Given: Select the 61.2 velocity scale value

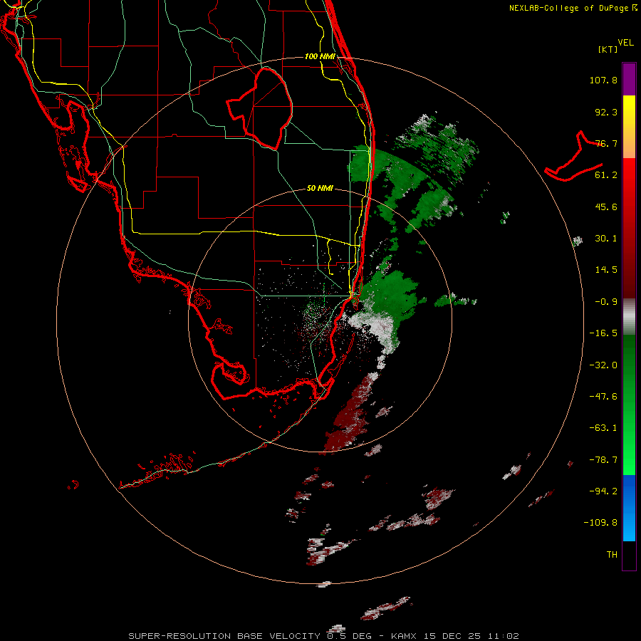Looking at the screenshot, I should coord(606,175).
